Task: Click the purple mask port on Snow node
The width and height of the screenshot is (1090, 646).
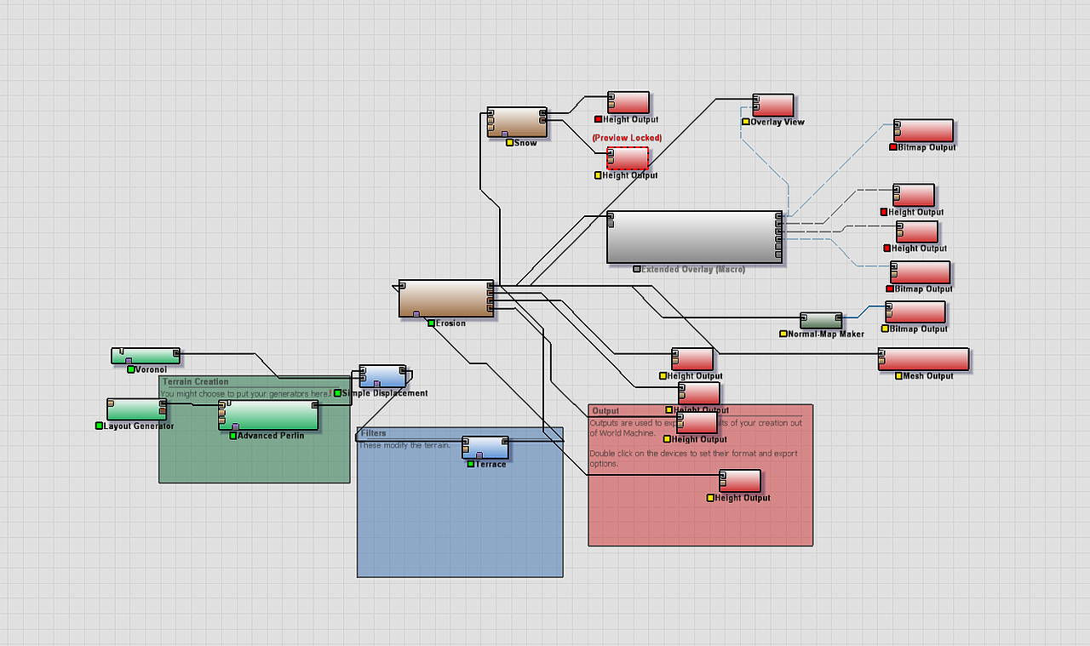Action: [504, 134]
